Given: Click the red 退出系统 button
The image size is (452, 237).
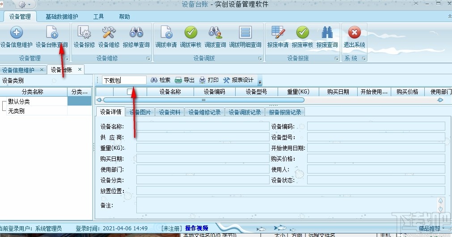Looking at the screenshot, I should pos(354,37).
